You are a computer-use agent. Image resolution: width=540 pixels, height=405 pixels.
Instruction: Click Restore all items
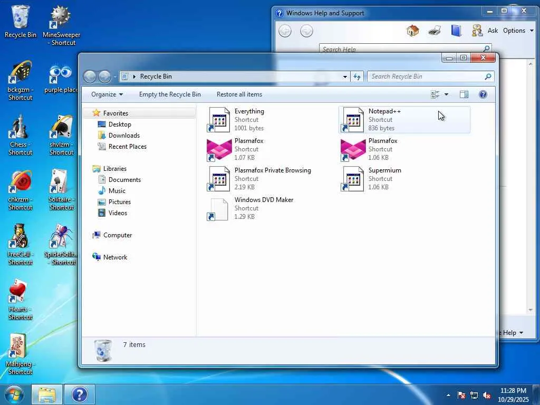point(239,94)
